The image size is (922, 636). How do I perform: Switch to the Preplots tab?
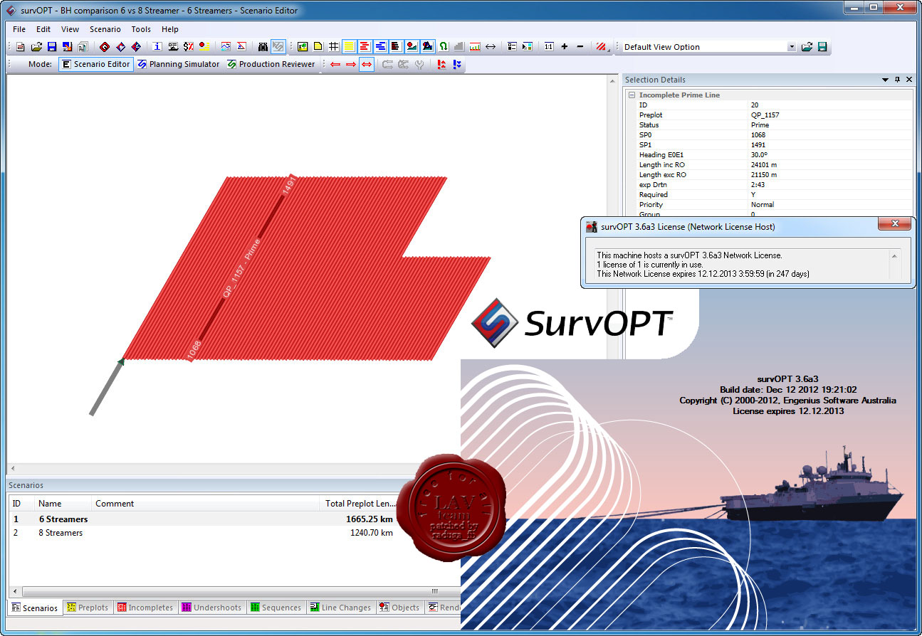[x=88, y=608]
